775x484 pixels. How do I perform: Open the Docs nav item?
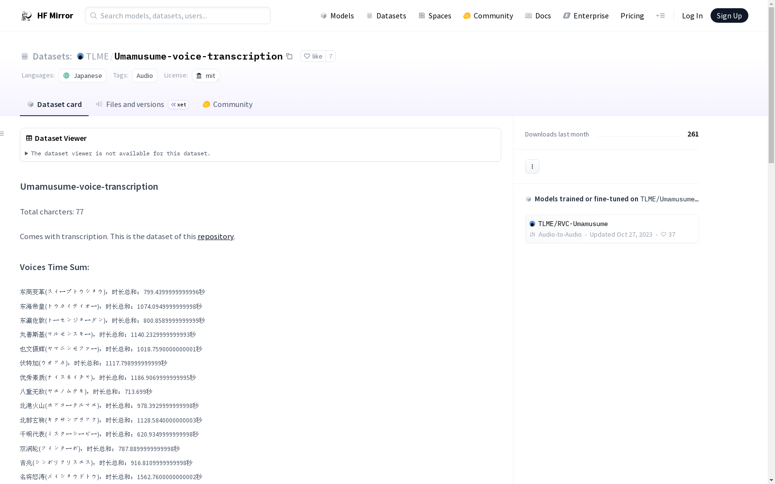point(538,15)
